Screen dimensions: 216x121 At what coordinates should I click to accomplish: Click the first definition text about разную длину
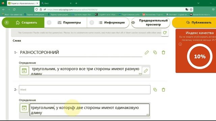pyautogui.click(x=85, y=71)
